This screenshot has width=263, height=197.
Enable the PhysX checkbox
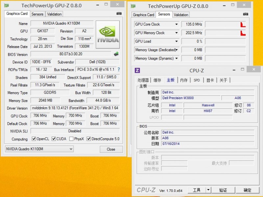pos(72,139)
